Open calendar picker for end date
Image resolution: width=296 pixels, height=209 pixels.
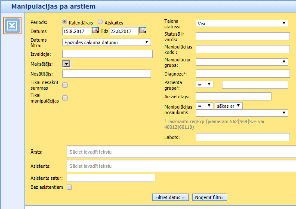[143, 30]
